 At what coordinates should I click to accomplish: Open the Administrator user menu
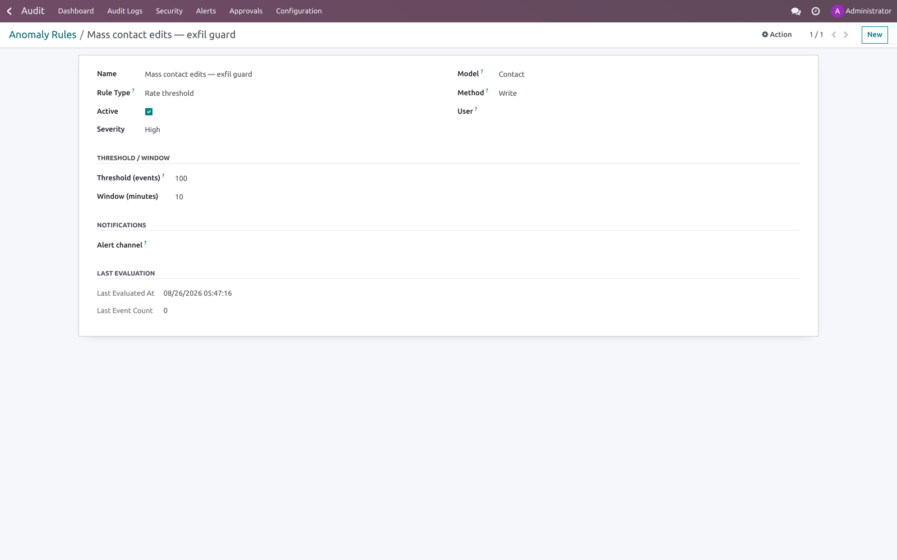pos(862,11)
